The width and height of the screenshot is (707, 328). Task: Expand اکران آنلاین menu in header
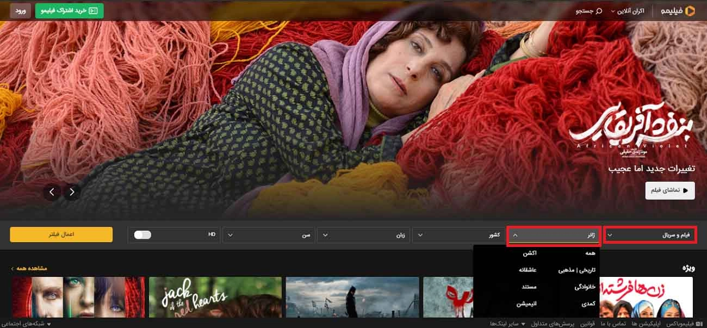click(628, 11)
